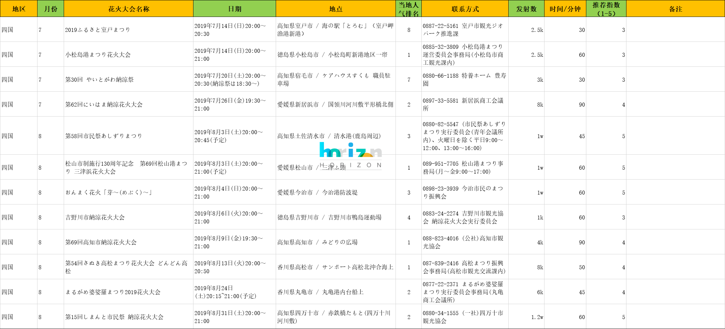Click date cell 2019年8月6日(火)20:00～21:00
725x329 pixels.
tap(235, 217)
